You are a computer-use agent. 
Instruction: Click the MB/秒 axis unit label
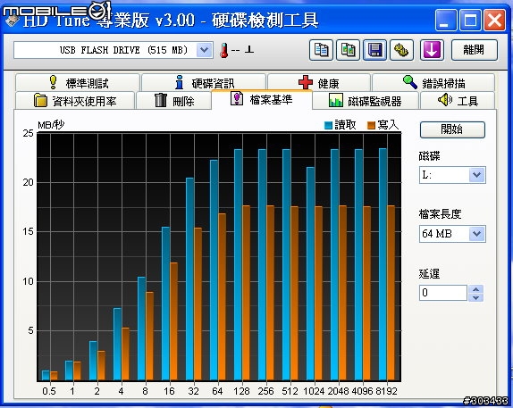(x=51, y=125)
